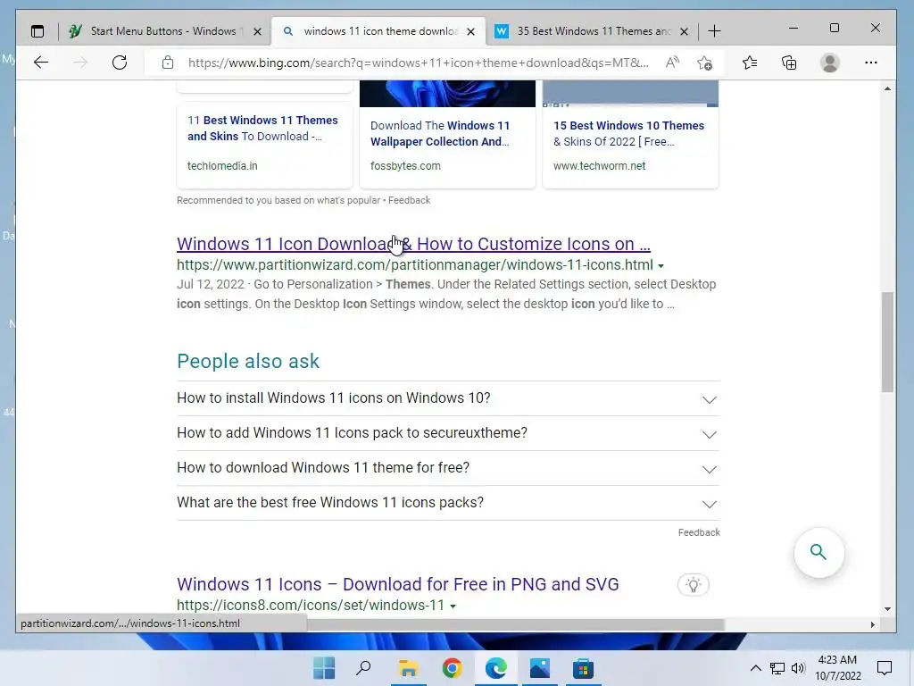Open Windows 11 Icons Download for Free result
Viewport: 914px width, 686px height.
point(397,584)
